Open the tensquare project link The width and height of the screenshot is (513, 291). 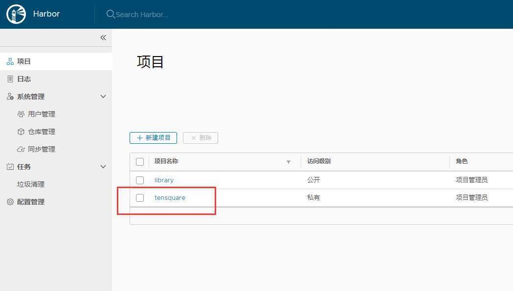tap(170, 197)
